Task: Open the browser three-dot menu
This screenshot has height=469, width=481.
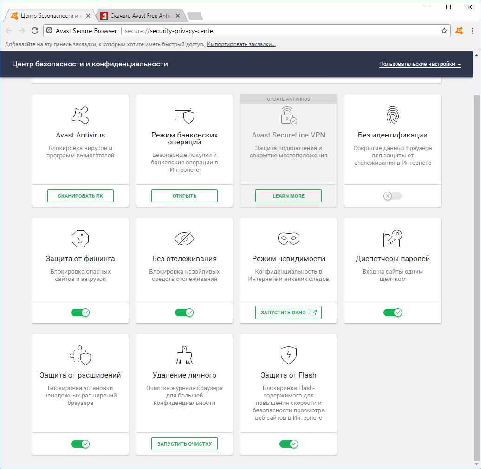Action: (x=472, y=31)
